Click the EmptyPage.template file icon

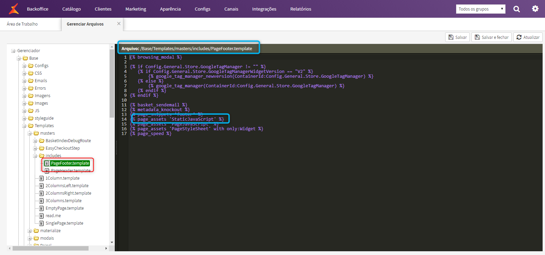tap(42, 208)
